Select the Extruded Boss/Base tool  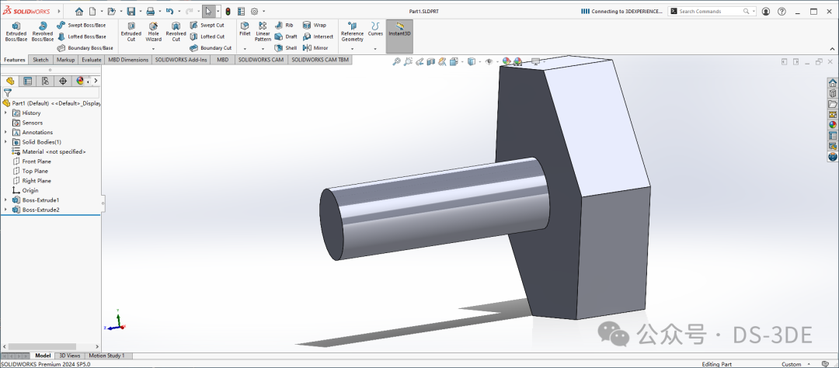pos(16,32)
